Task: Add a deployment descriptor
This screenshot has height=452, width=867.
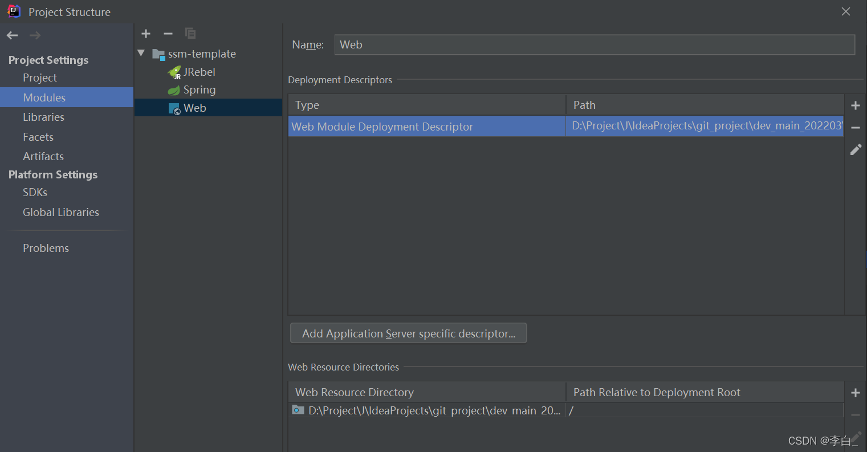Action: pos(855,105)
